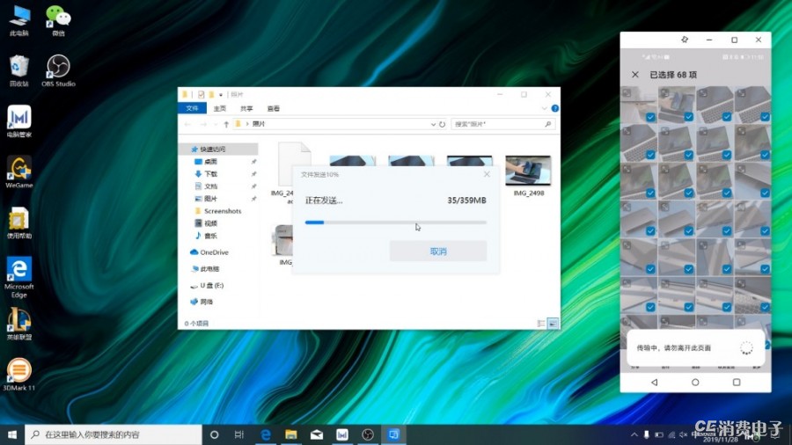Select the 英雄联盟 desktop icon
Image resolution: width=792 pixels, height=445 pixels.
tap(19, 325)
